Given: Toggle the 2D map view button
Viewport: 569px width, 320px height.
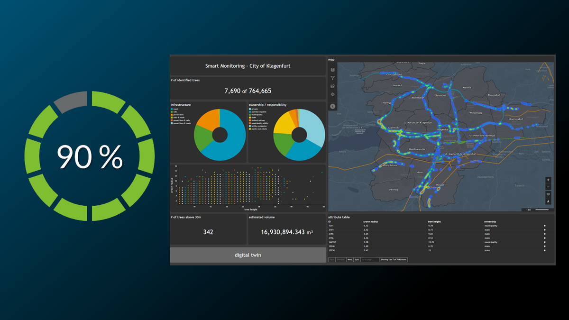Looking at the screenshot, I should [x=548, y=194].
